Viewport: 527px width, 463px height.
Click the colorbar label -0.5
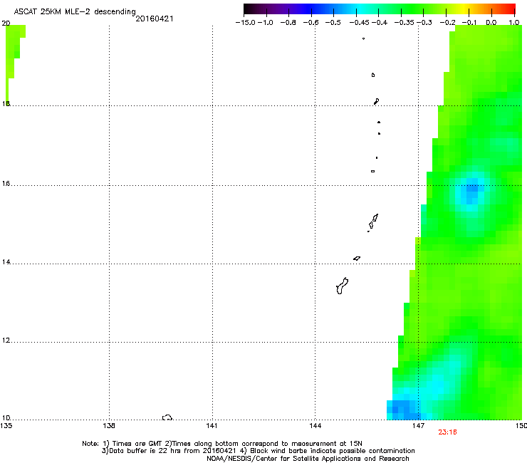pyautogui.click(x=333, y=23)
